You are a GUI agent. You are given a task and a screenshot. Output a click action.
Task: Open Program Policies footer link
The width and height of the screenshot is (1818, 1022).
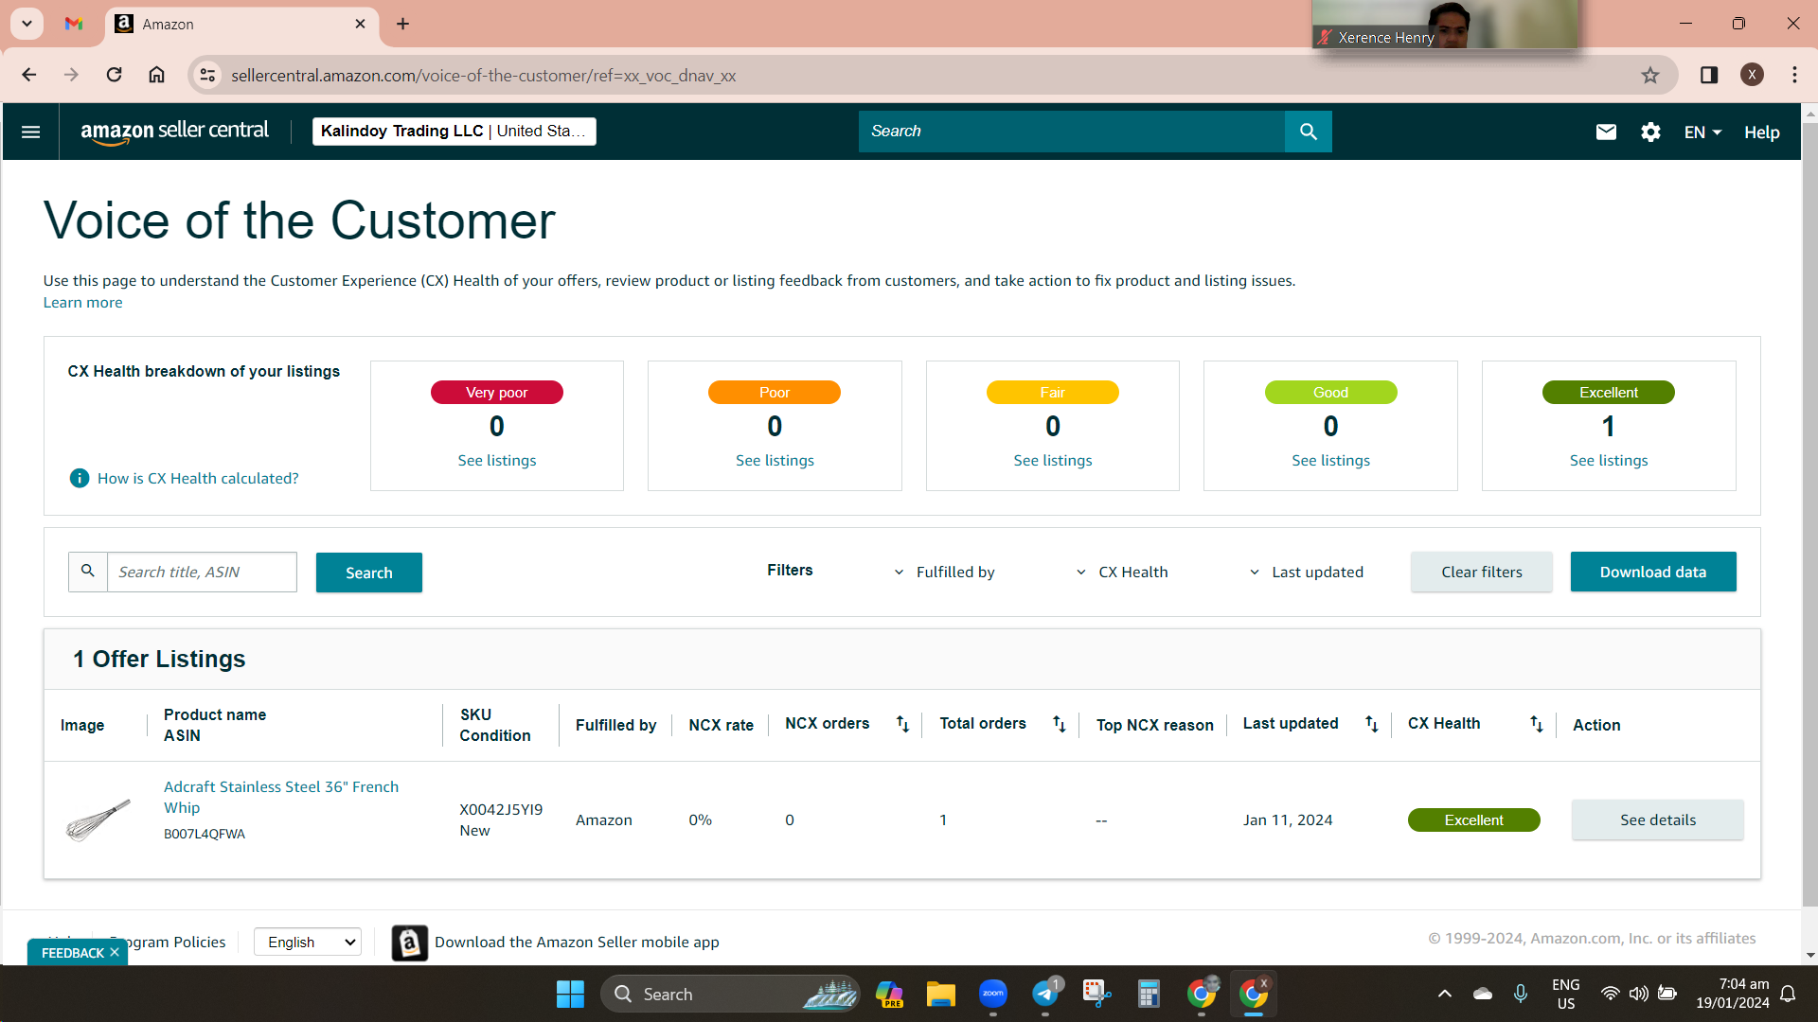[x=168, y=942]
